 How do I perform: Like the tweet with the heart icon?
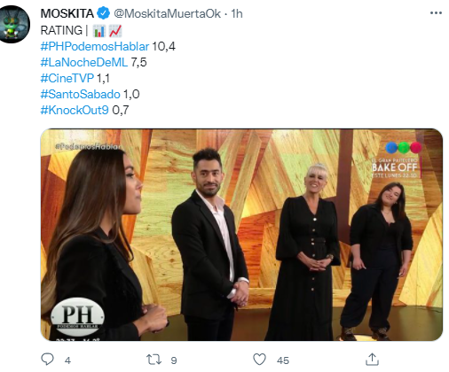[260, 360]
